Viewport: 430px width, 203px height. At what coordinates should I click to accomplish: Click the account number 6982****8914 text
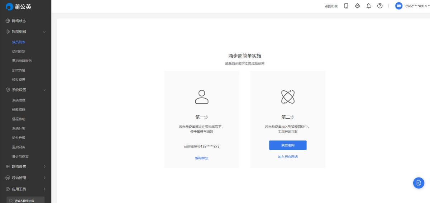pyautogui.click(x=416, y=6)
